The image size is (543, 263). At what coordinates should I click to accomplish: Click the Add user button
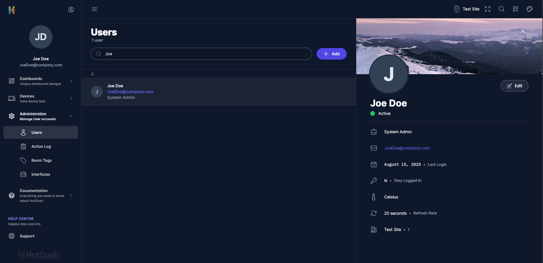331,54
